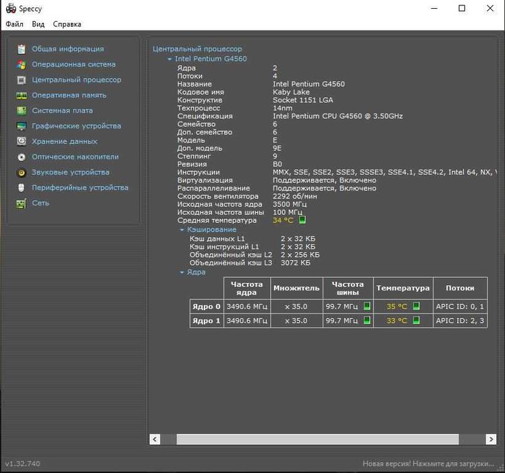The image size is (505, 473).
Task: Click the Сеть network card icon
Action: tap(21, 203)
